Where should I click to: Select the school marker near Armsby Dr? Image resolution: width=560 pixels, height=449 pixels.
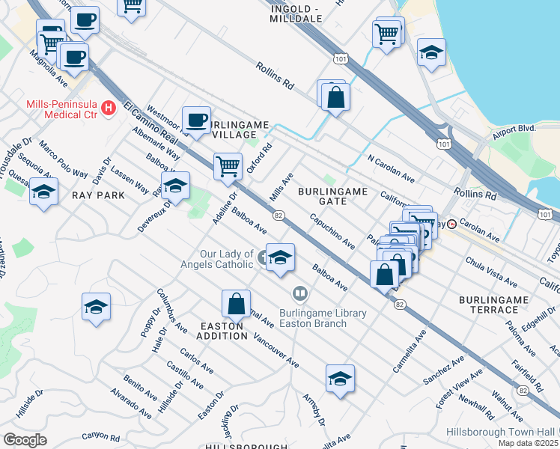[x=339, y=378]
